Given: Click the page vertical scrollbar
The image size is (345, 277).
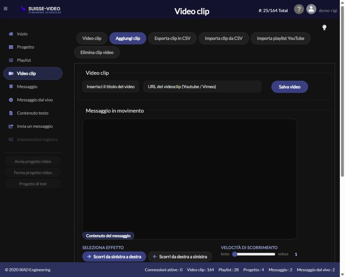Looking at the screenshot, I should (342, 91).
